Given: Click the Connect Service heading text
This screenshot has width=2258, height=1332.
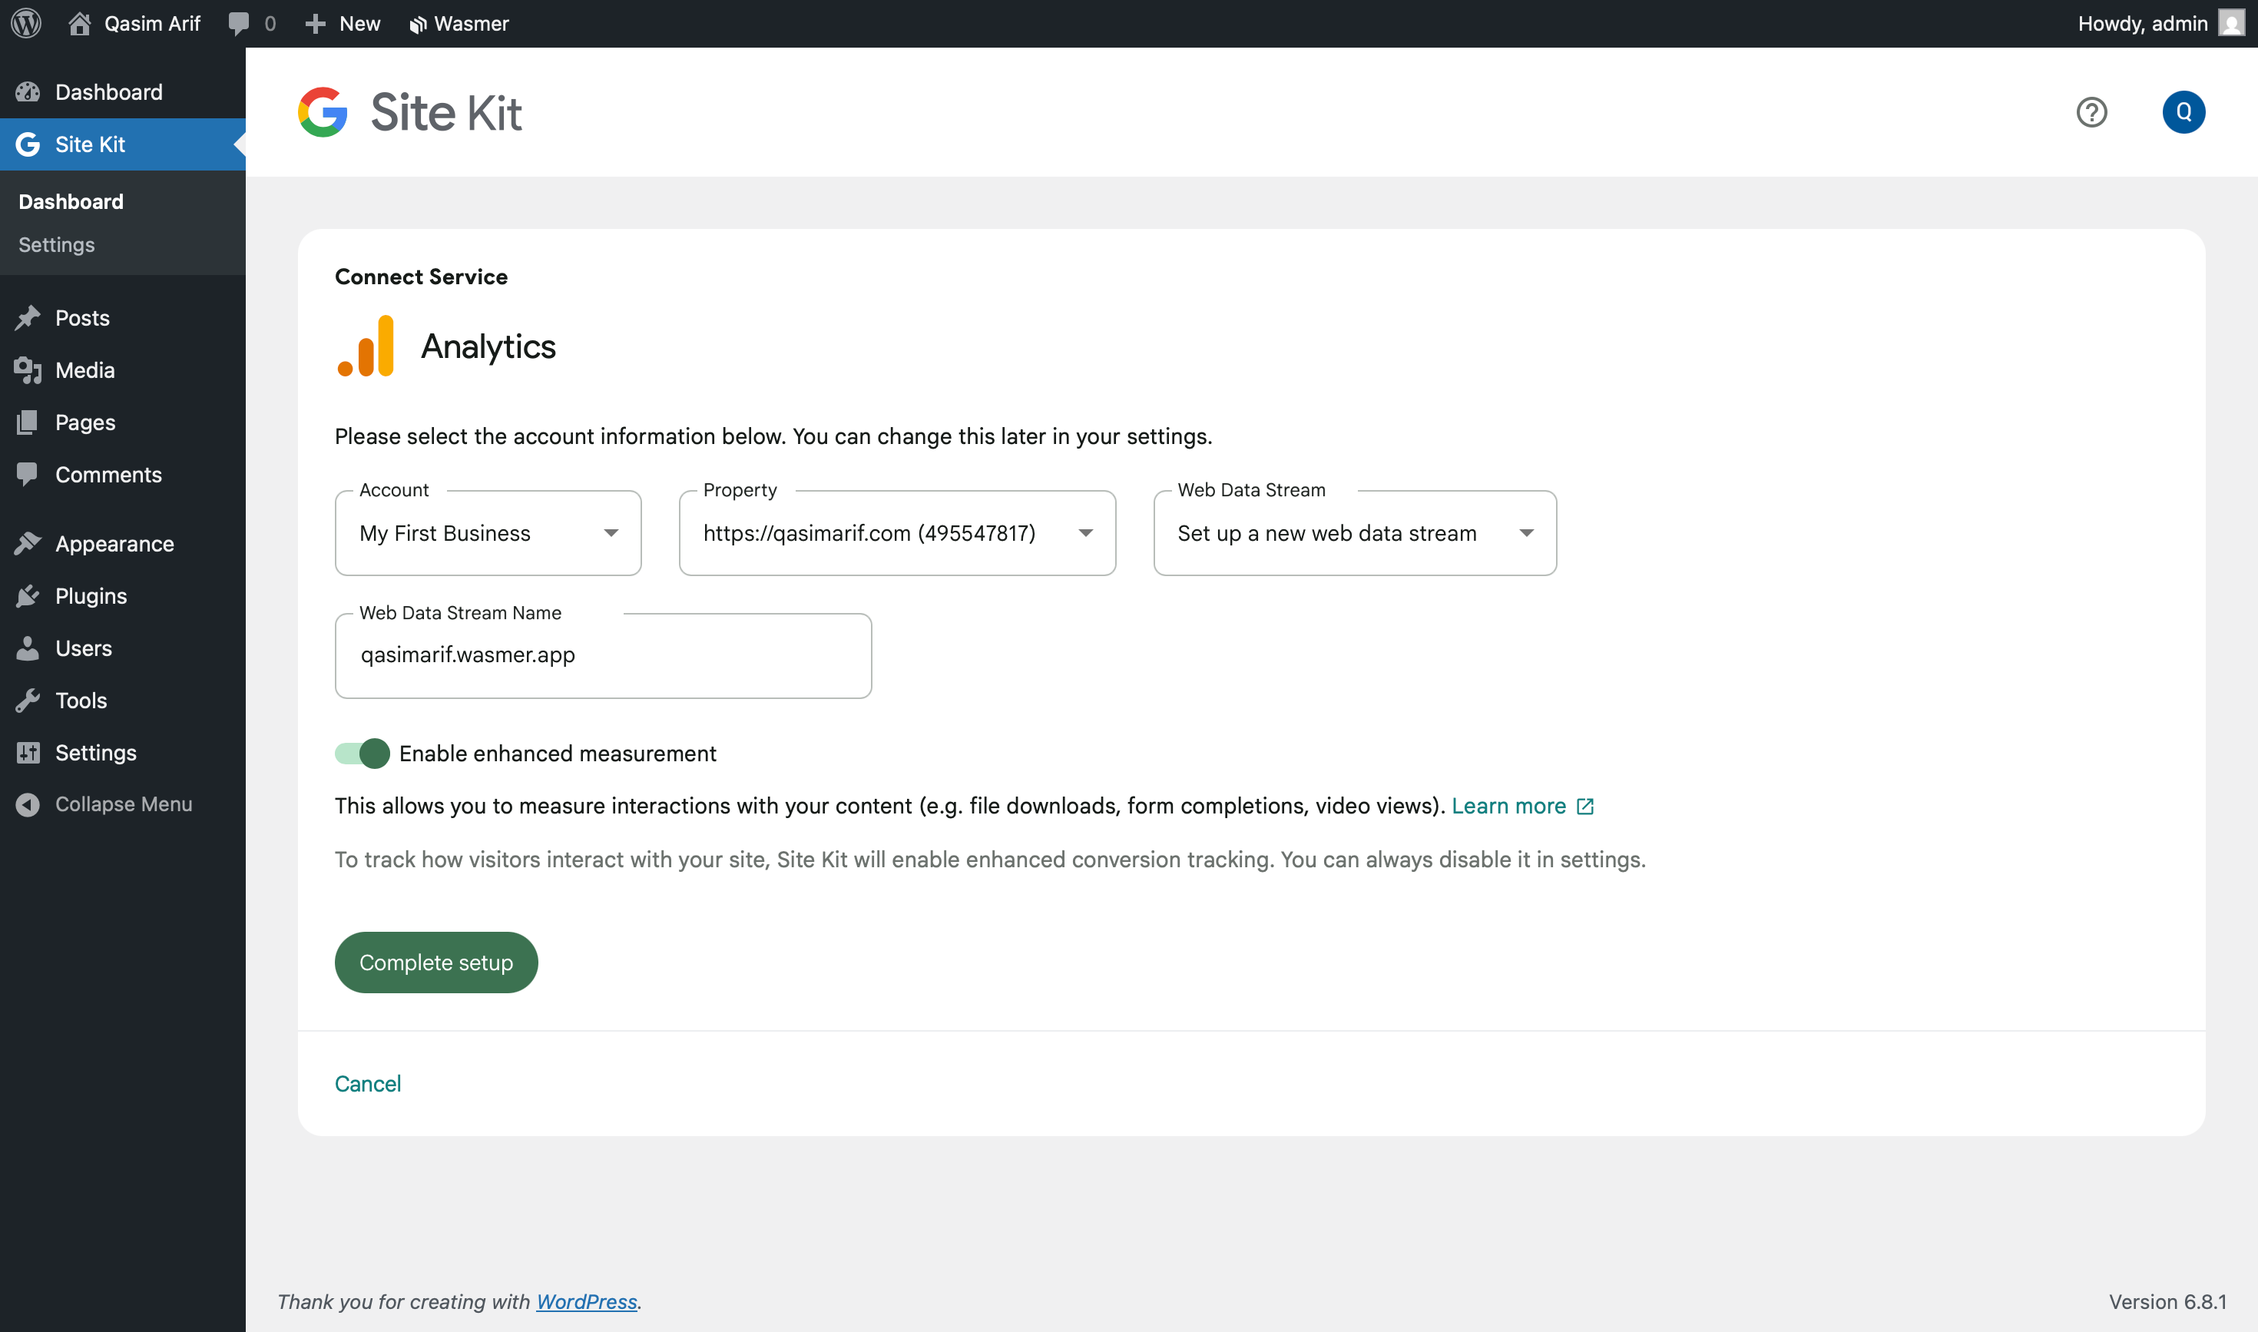Looking at the screenshot, I should click(421, 277).
